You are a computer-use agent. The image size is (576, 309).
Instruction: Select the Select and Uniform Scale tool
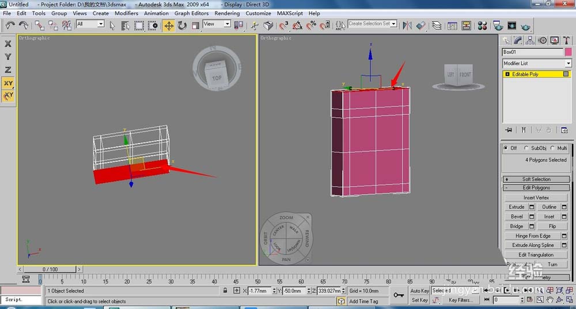click(x=195, y=25)
